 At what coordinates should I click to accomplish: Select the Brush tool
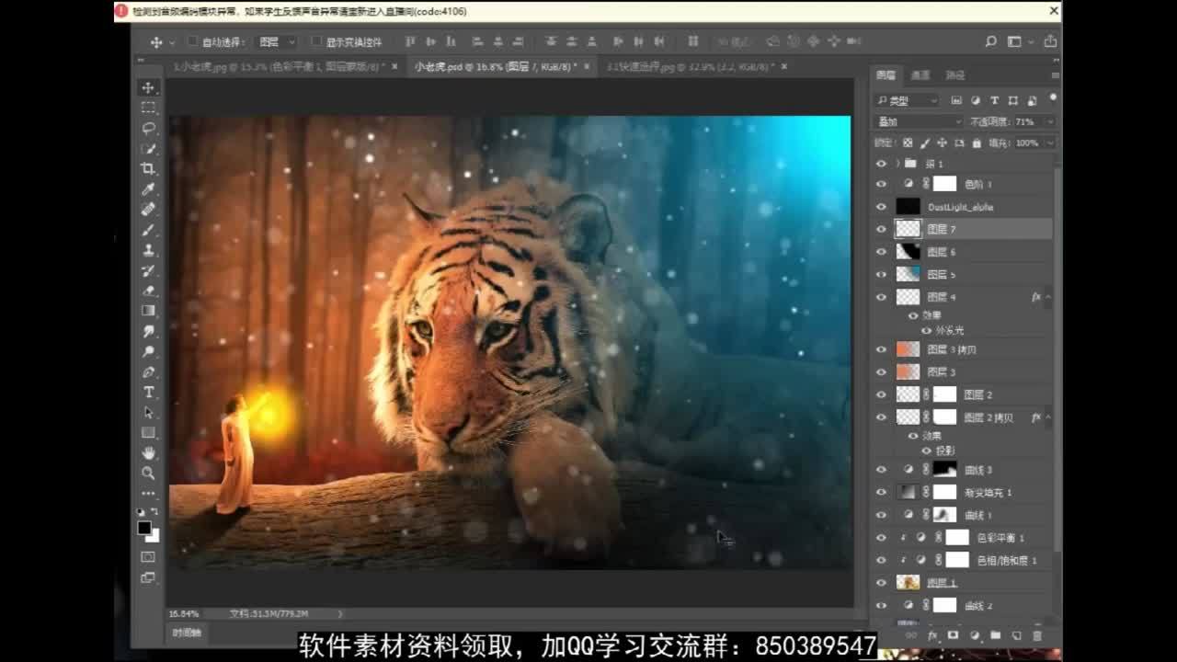coord(148,230)
